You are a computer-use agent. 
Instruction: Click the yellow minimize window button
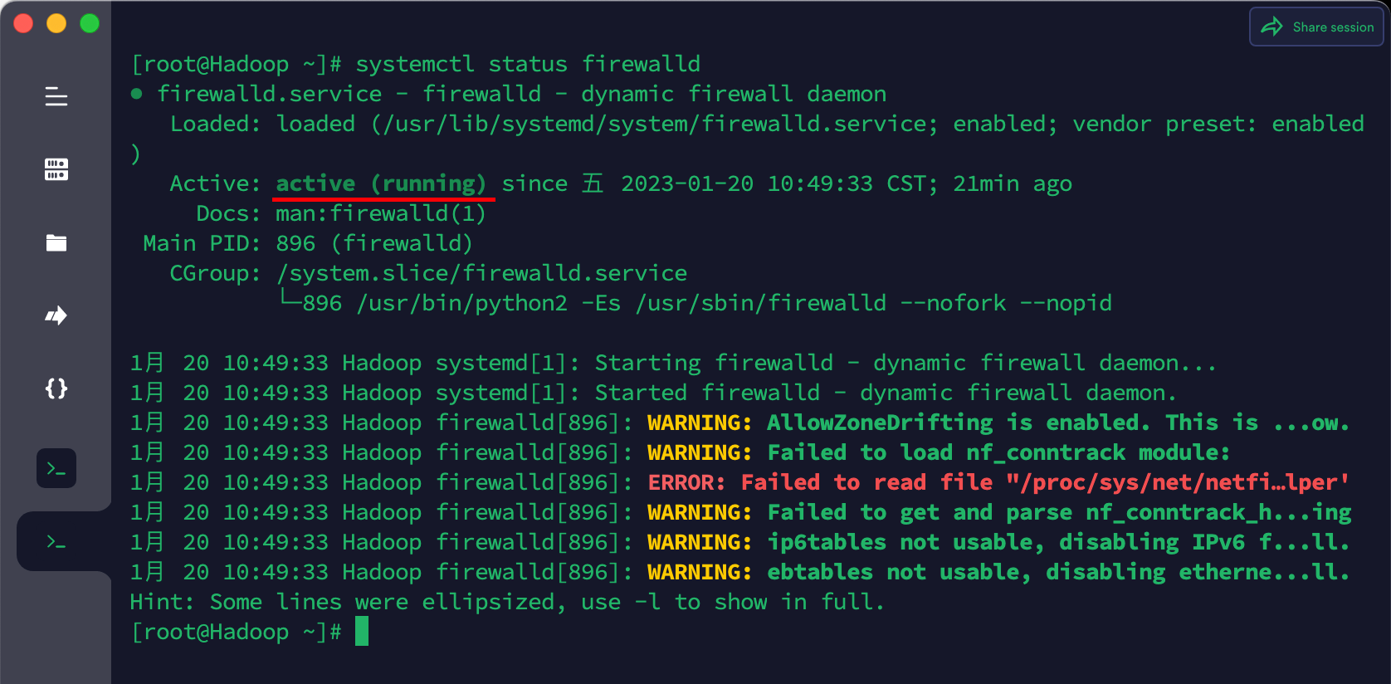[x=56, y=23]
